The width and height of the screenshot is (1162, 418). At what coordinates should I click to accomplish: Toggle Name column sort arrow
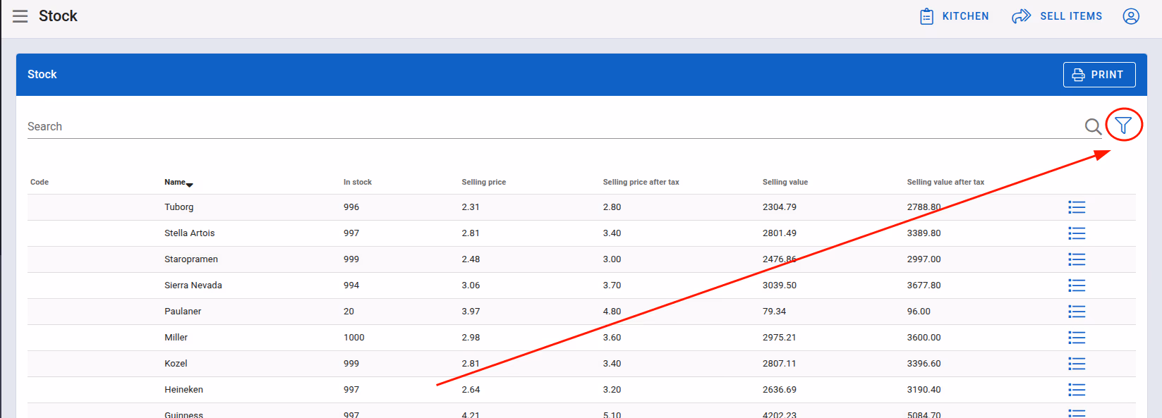tap(189, 185)
